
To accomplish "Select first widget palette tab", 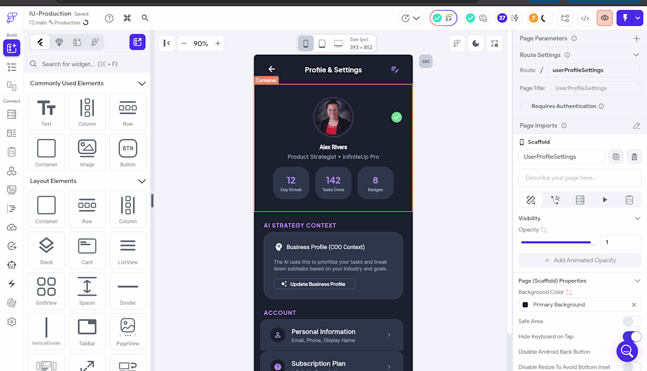I will pos(40,42).
